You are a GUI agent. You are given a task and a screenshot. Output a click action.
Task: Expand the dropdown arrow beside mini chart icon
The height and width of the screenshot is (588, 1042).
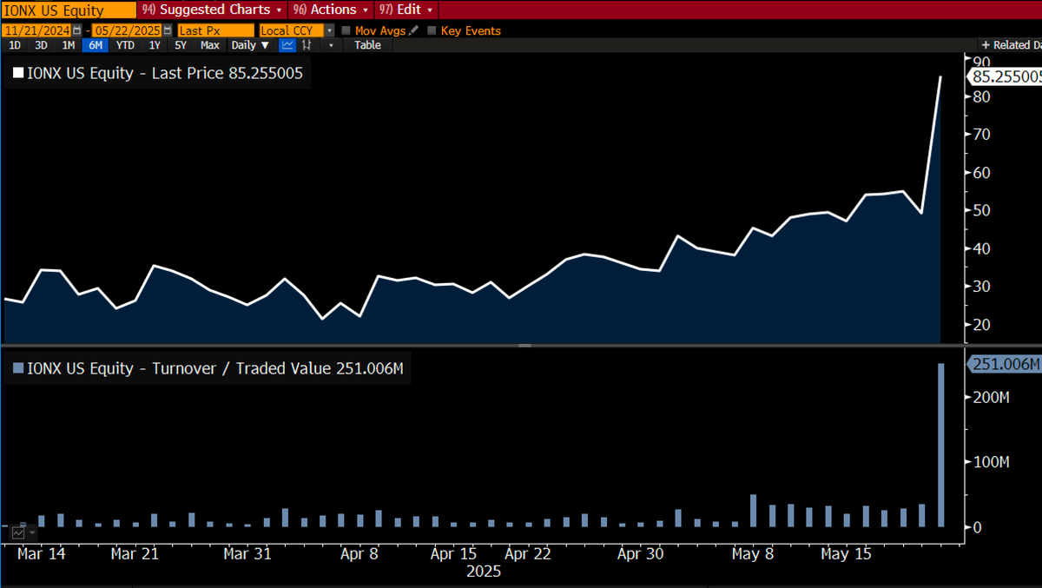34,531
